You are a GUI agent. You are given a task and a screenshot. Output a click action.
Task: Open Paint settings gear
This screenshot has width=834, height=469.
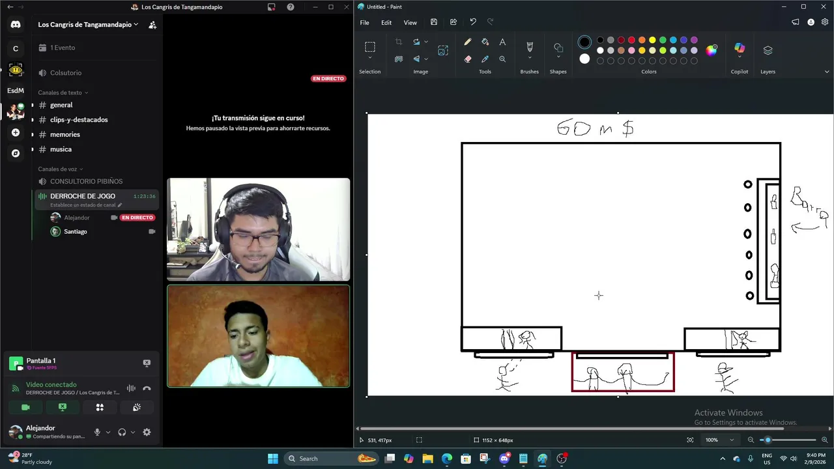(825, 22)
